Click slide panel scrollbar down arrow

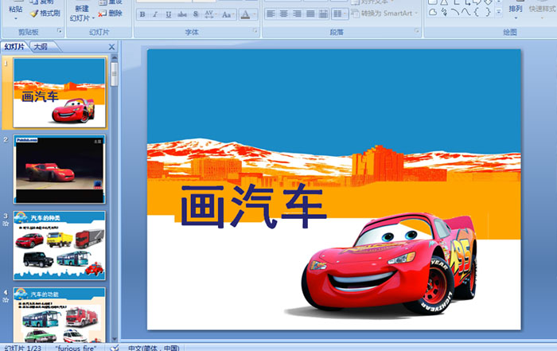[115, 339]
